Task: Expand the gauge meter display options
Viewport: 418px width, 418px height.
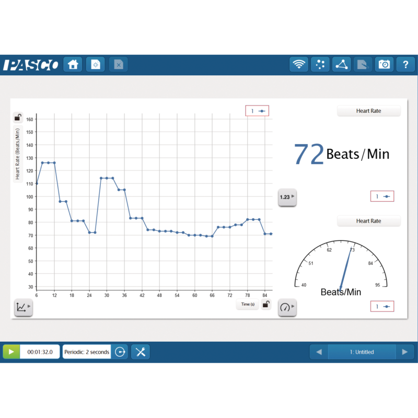Action: click(x=287, y=307)
